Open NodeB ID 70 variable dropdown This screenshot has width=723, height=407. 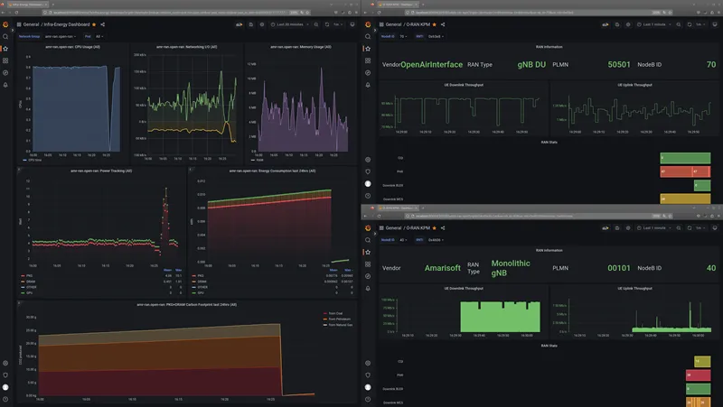point(403,36)
